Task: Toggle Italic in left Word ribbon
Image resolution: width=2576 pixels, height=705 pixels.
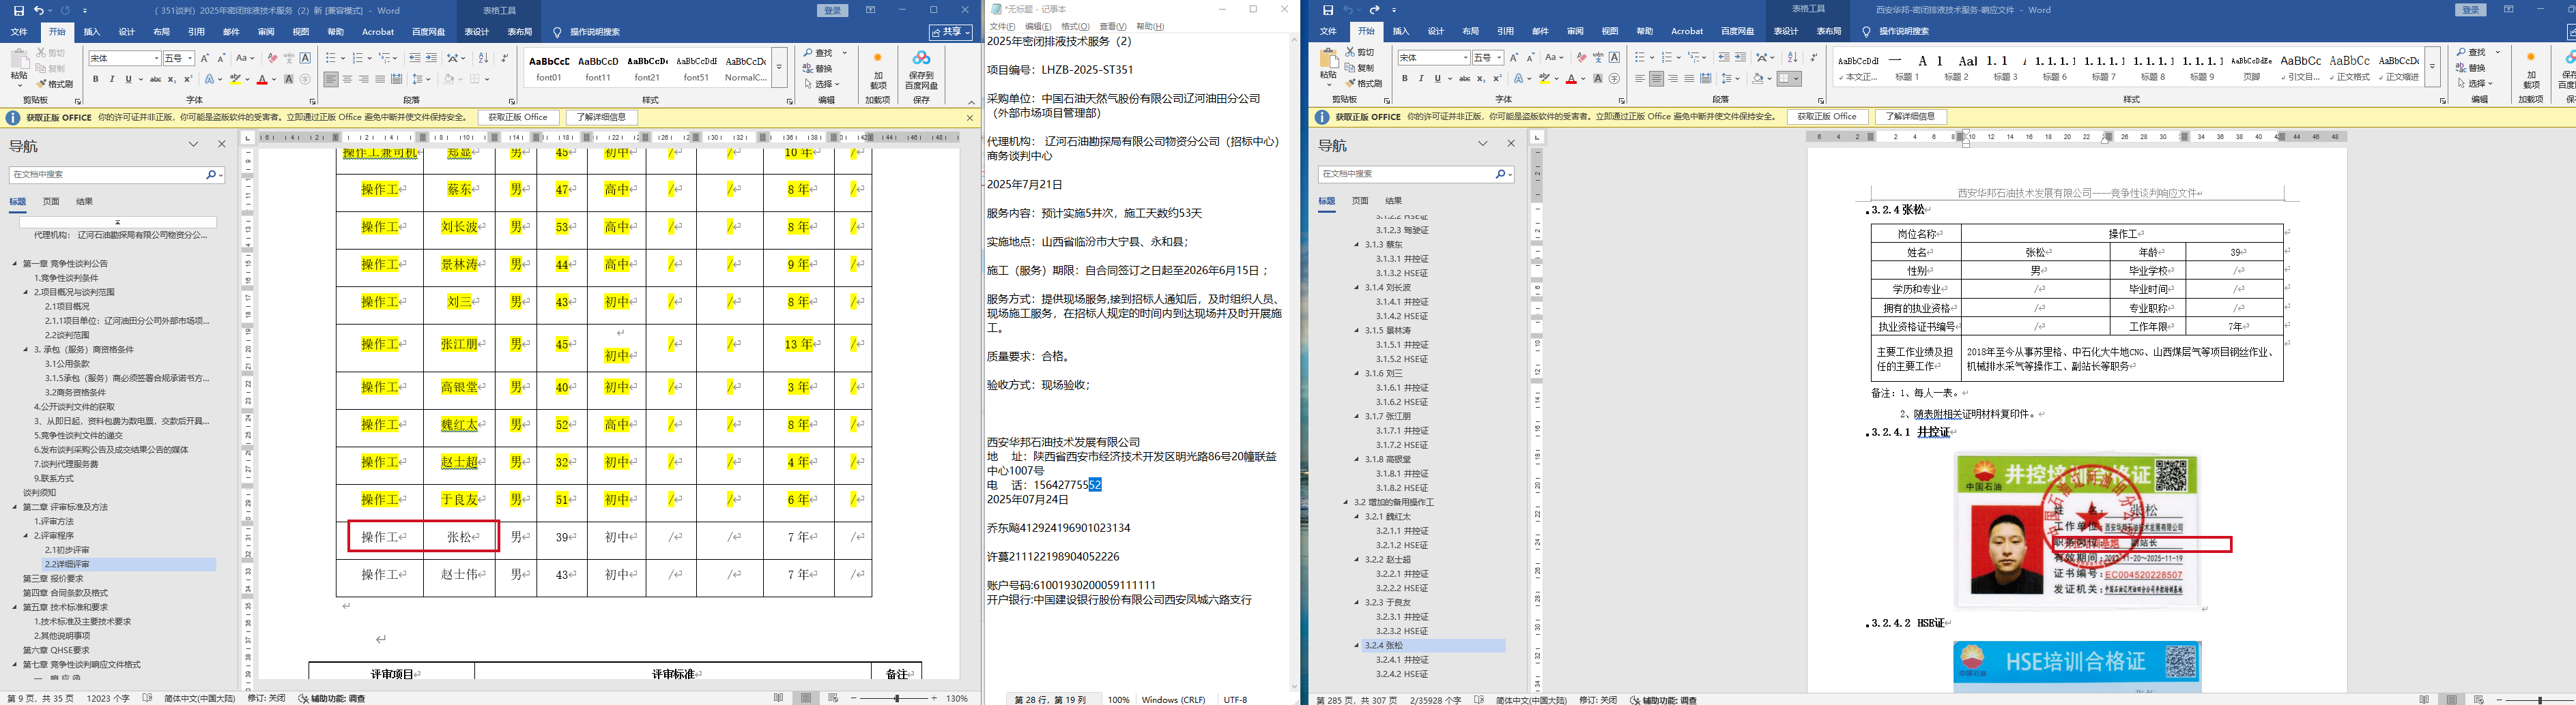Action: [112, 79]
